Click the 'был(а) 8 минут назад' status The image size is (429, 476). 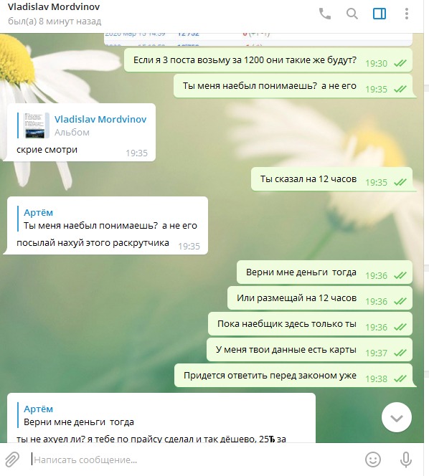coord(55,22)
